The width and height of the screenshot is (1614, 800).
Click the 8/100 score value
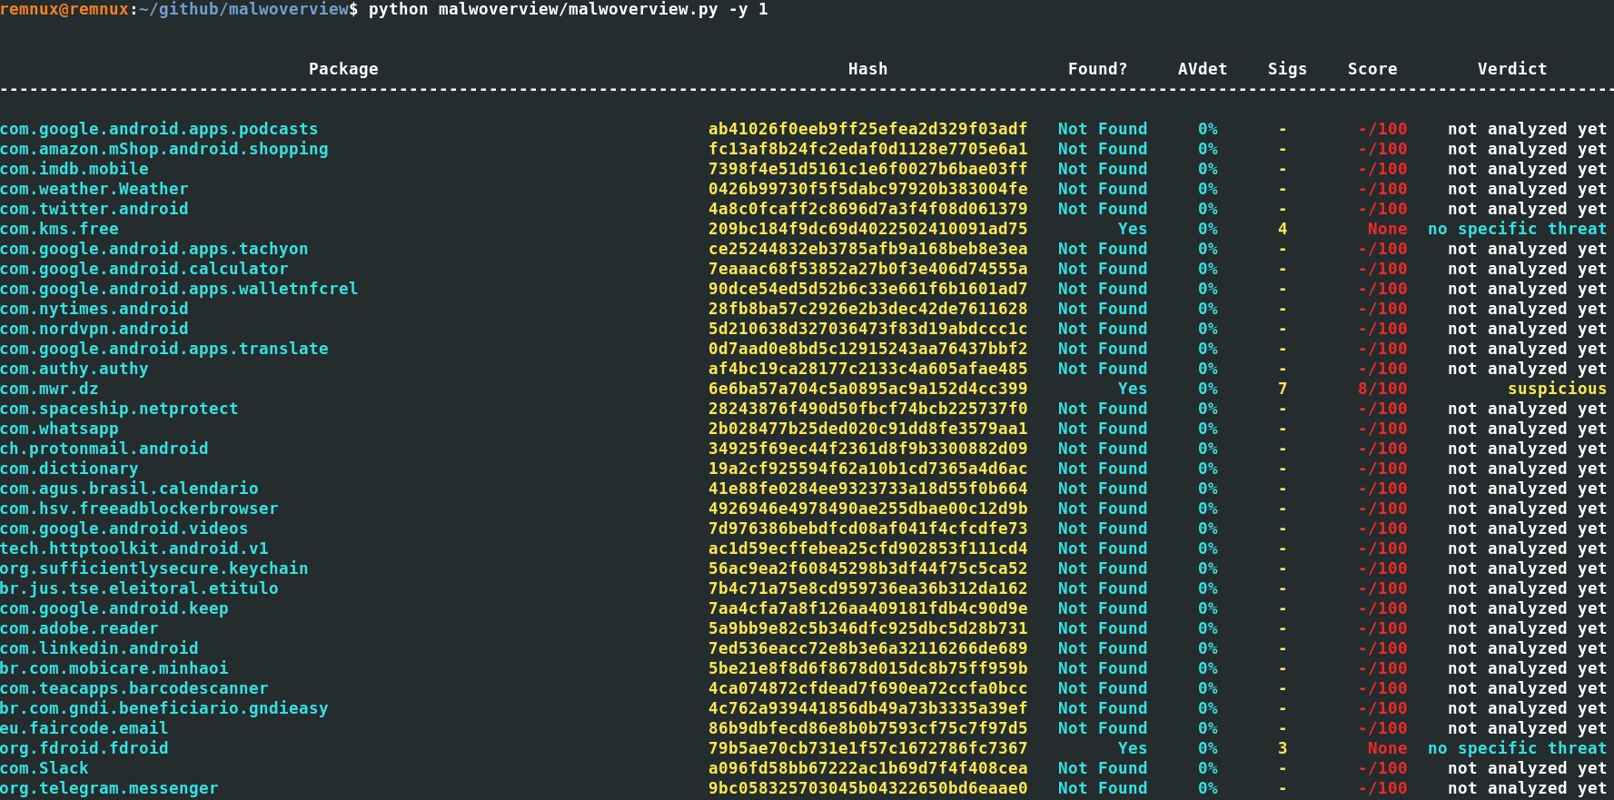pos(1382,389)
